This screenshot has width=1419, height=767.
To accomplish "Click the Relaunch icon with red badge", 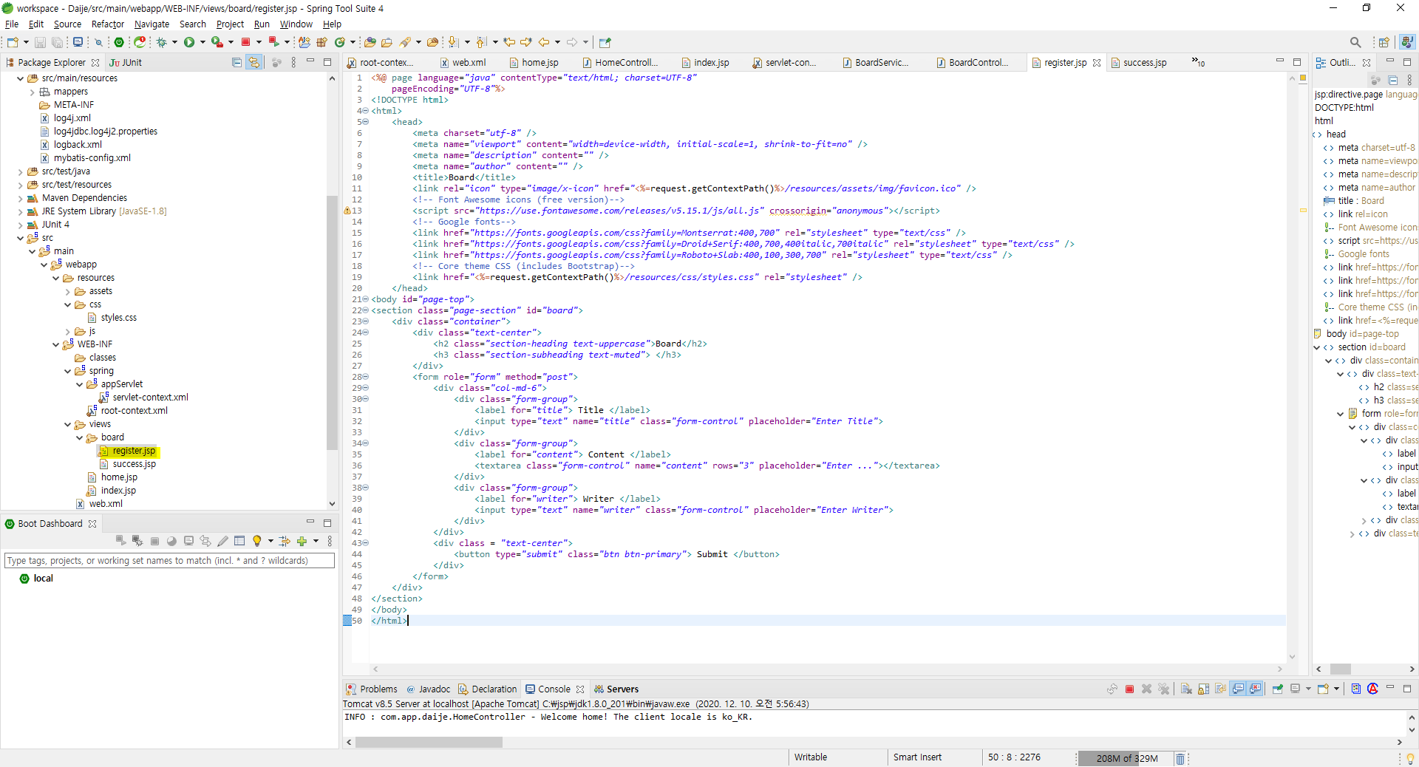I will 273,42.
